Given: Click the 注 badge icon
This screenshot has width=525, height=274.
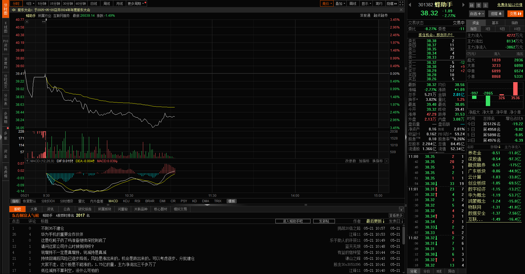Looking at the screenshot, I should (x=485, y=5).
